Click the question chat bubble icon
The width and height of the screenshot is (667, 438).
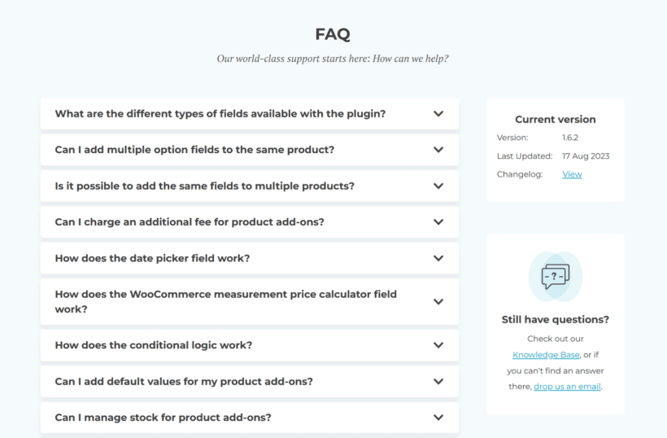(555, 277)
